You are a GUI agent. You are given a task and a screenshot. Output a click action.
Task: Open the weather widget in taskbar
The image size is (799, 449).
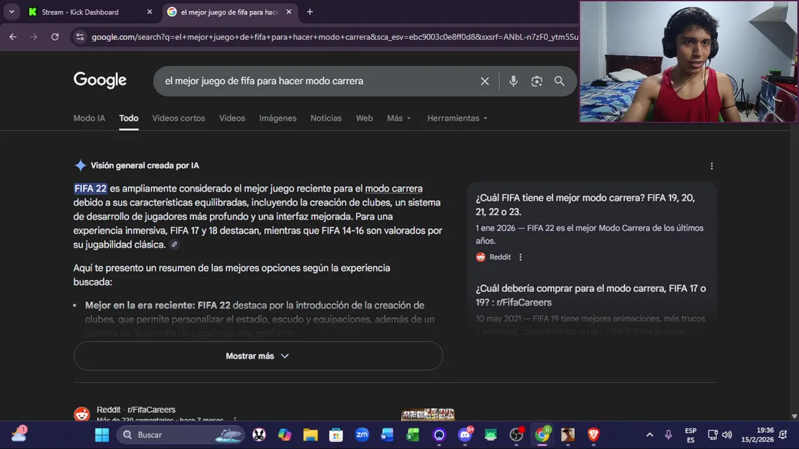point(19,434)
